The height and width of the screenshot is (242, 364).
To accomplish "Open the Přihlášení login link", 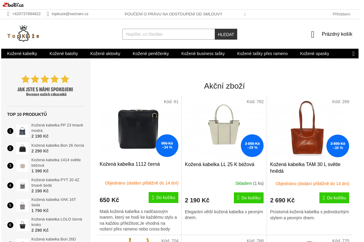I will point(341,14).
